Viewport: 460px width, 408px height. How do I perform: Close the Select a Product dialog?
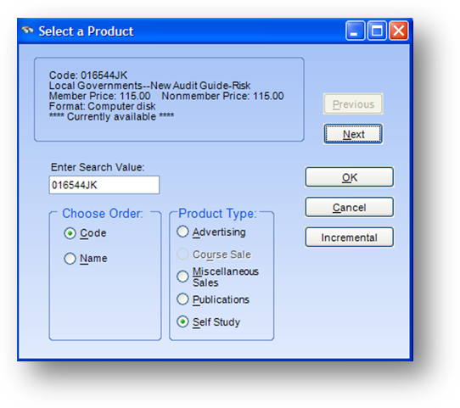pos(398,31)
